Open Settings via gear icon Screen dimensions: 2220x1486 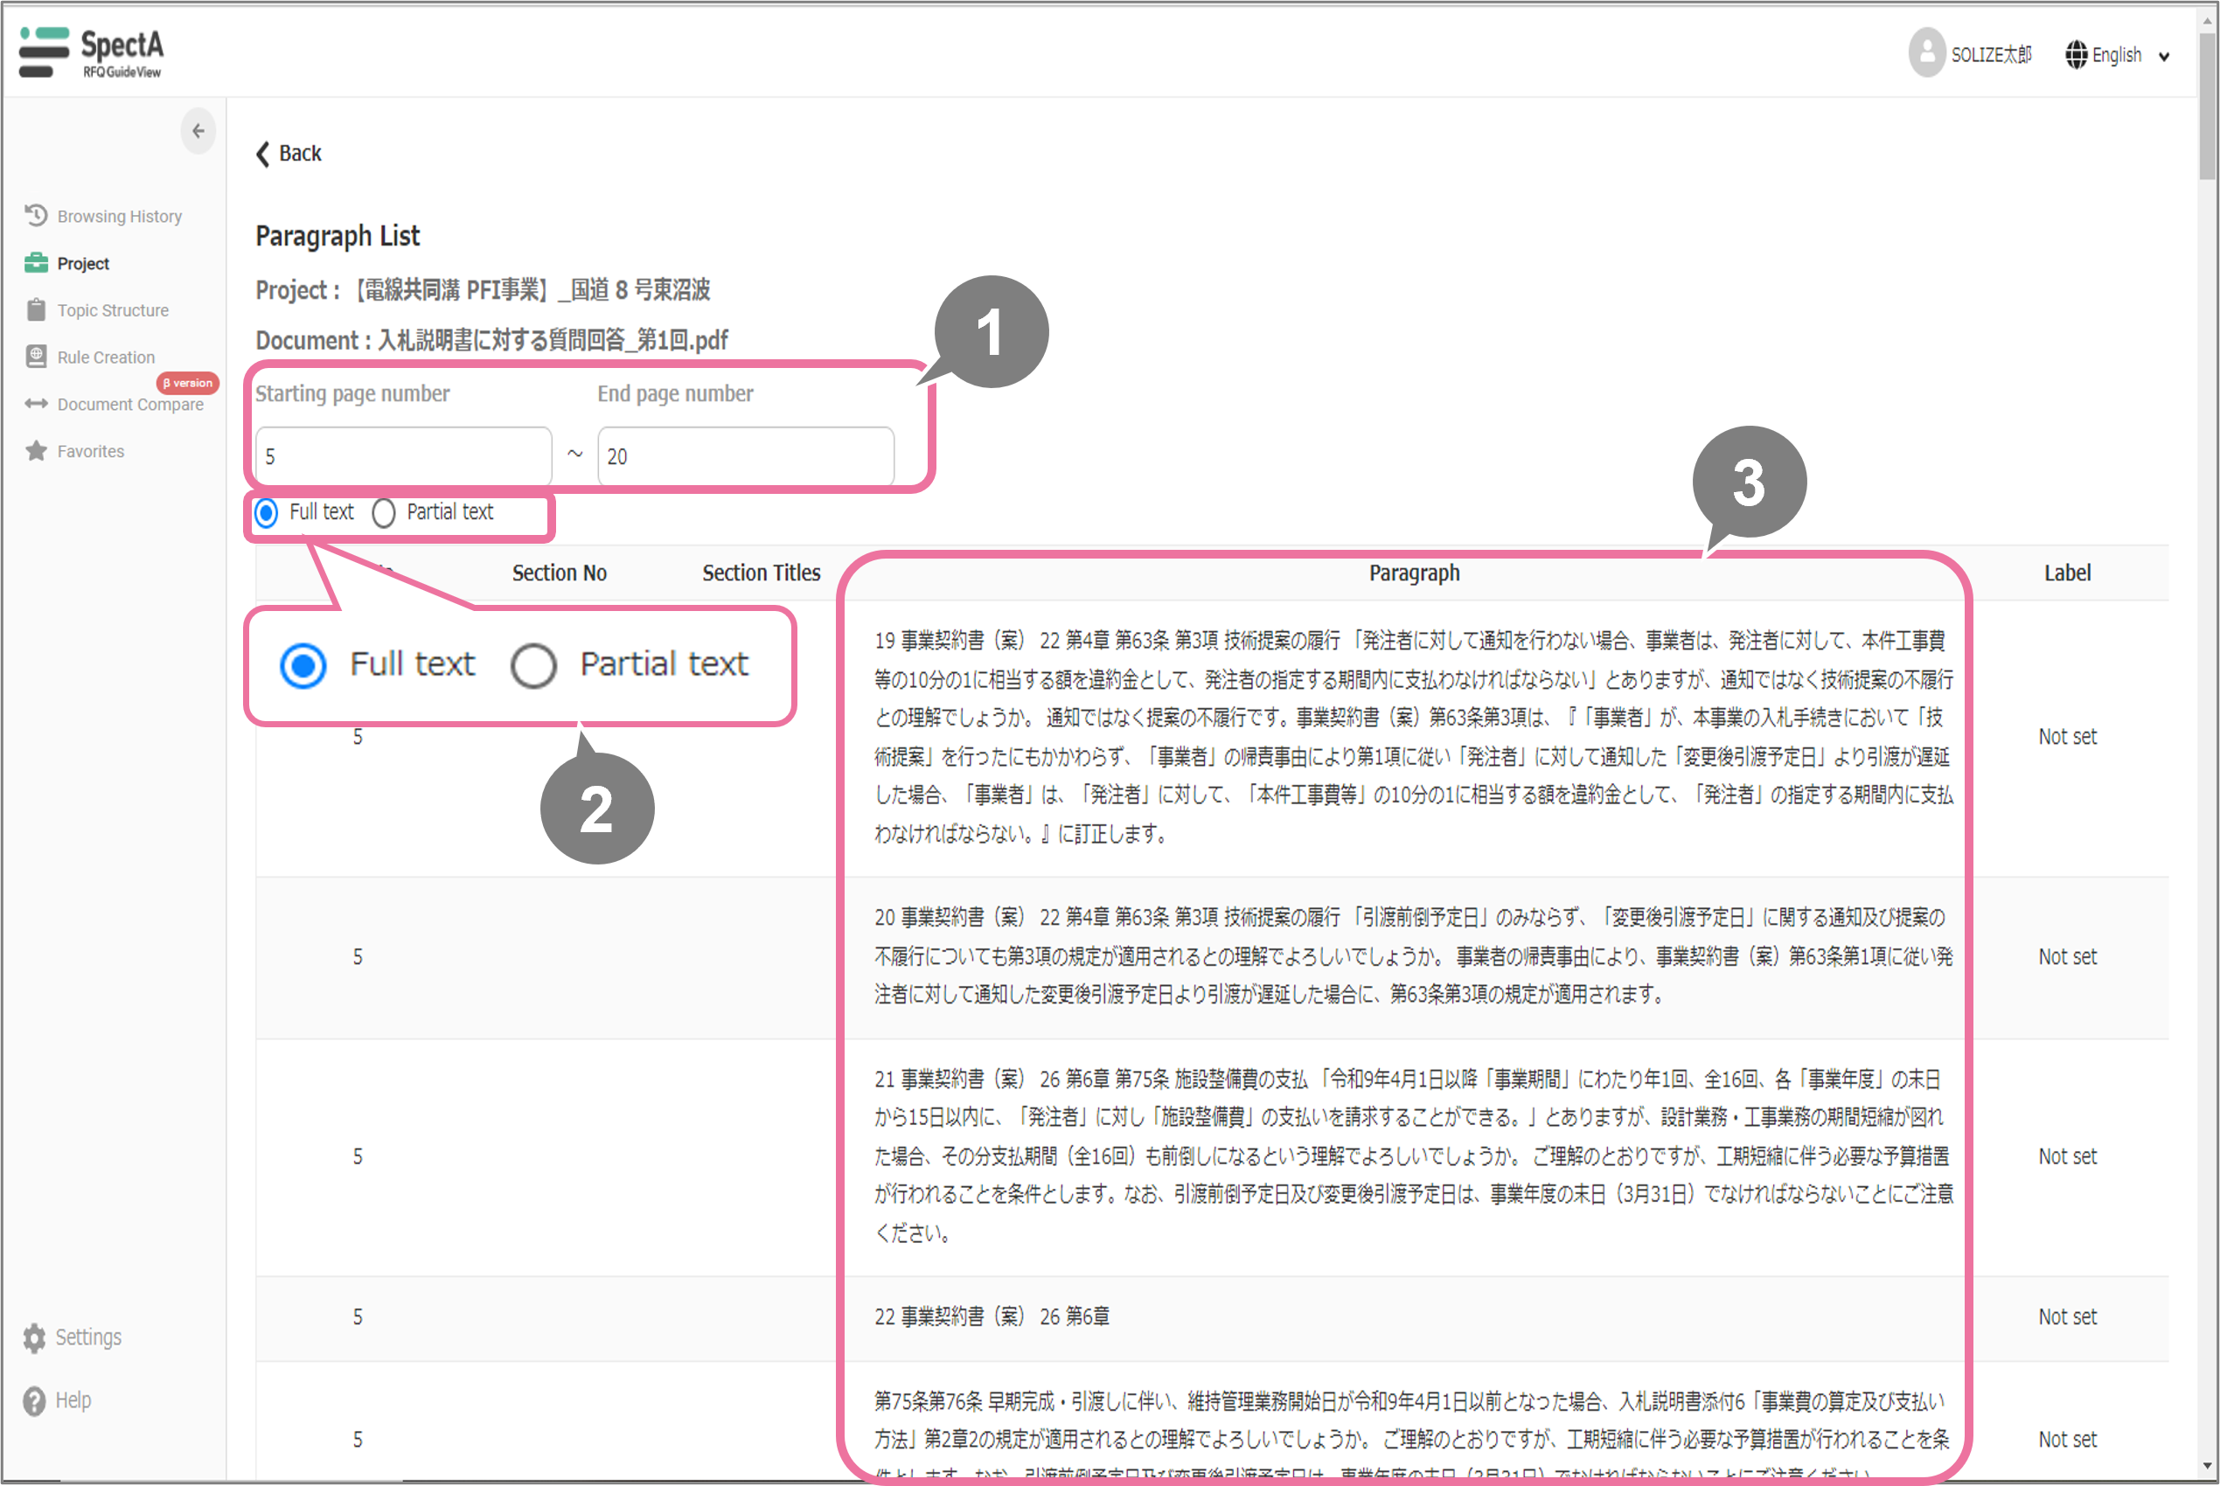click(35, 1337)
